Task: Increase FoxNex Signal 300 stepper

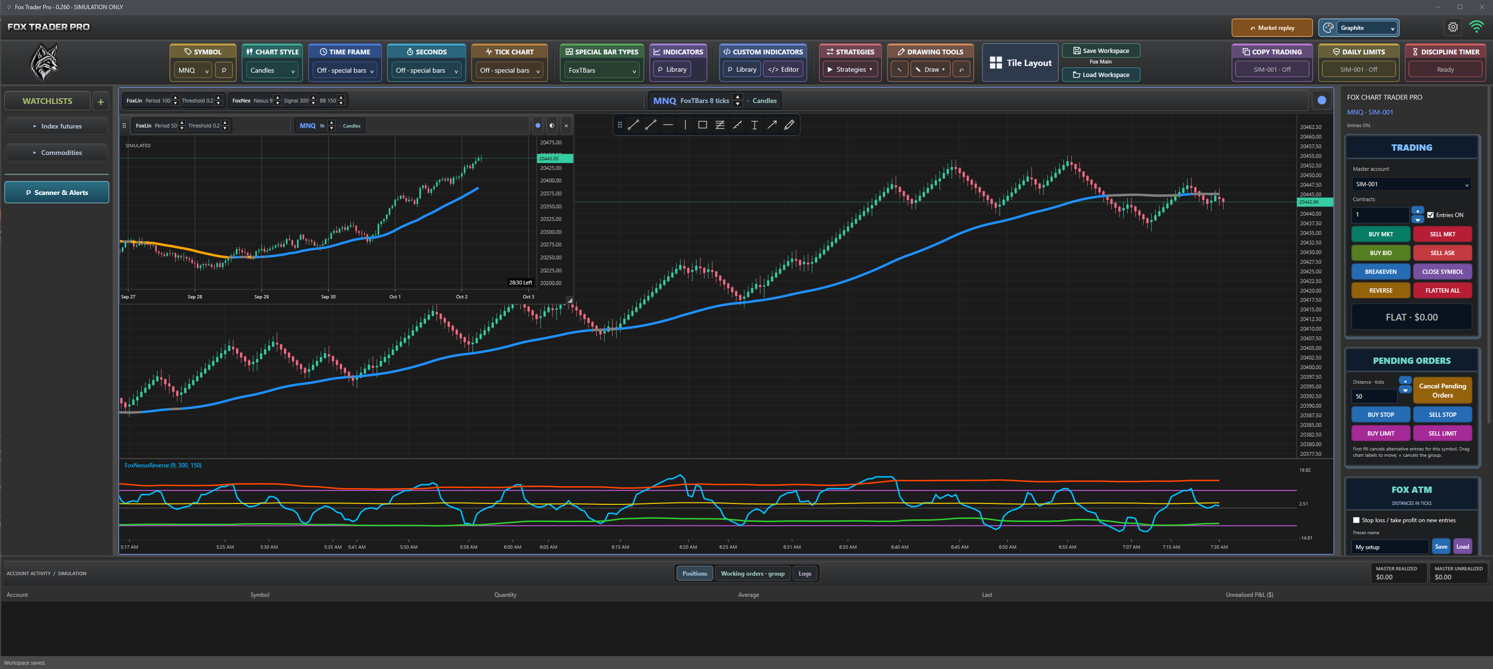Action: pyautogui.click(x=313, y=97)
